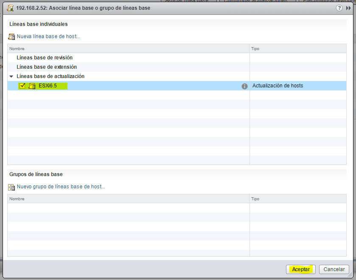Open "Nueva línea base de host..." link
356x280 pixels.
48,36
